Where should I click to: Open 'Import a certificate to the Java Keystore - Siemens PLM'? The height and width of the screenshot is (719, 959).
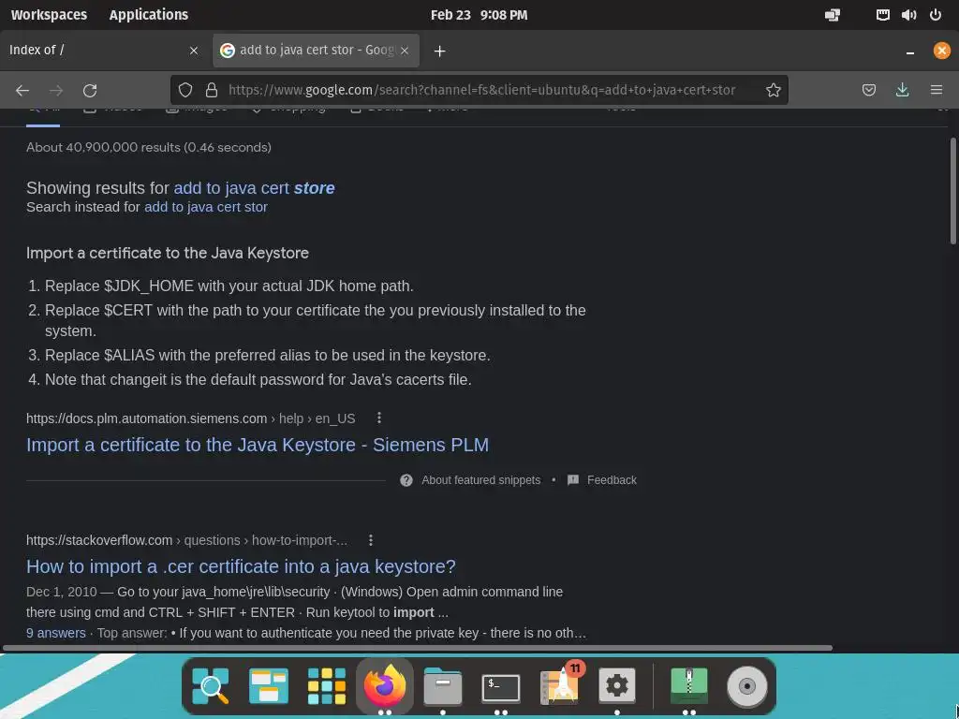(258, 445)
